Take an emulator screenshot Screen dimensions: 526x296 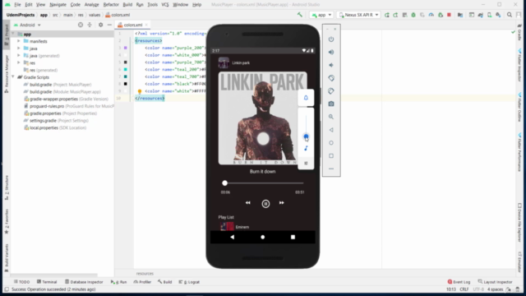point(331,104)
